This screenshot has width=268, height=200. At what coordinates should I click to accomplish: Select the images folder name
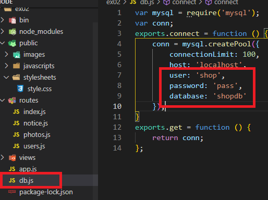point(34,55)
